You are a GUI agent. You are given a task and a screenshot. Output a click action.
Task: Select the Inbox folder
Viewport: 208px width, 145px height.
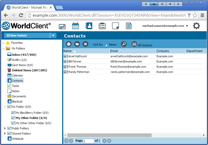[x=24, y=55]
